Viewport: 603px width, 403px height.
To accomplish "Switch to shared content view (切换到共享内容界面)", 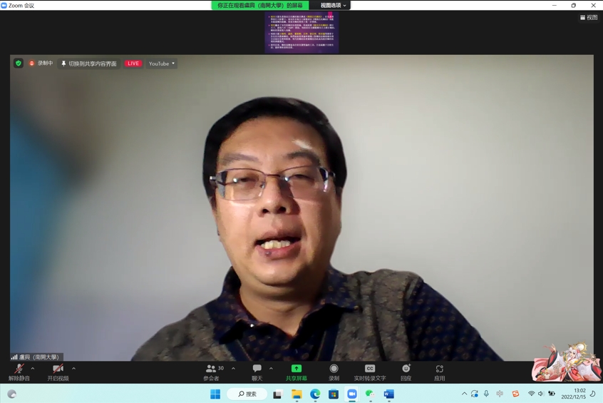I will point(88,63).
